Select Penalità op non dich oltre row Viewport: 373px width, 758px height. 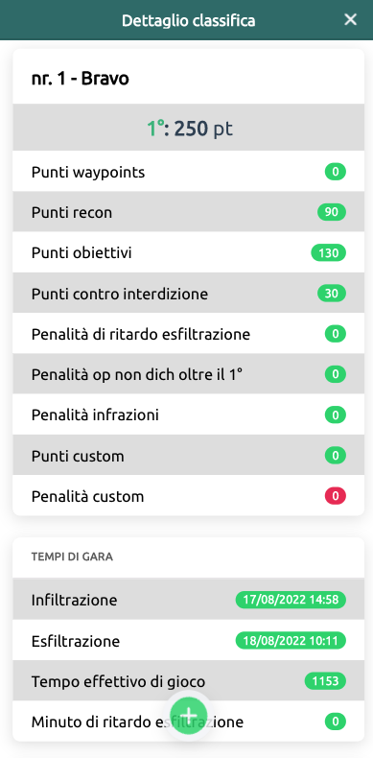(x=189, y=373)
